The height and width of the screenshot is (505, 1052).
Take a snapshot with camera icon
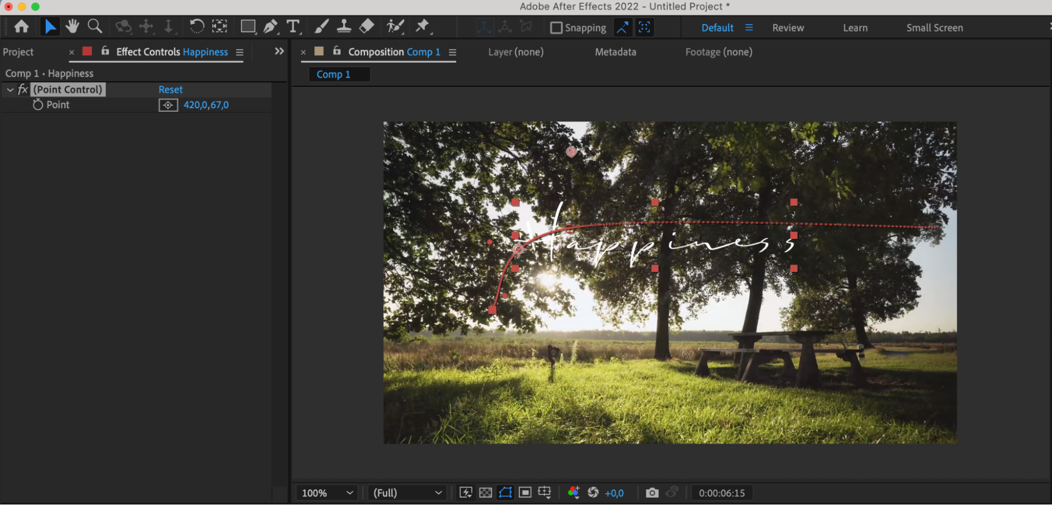coord(652,493)
